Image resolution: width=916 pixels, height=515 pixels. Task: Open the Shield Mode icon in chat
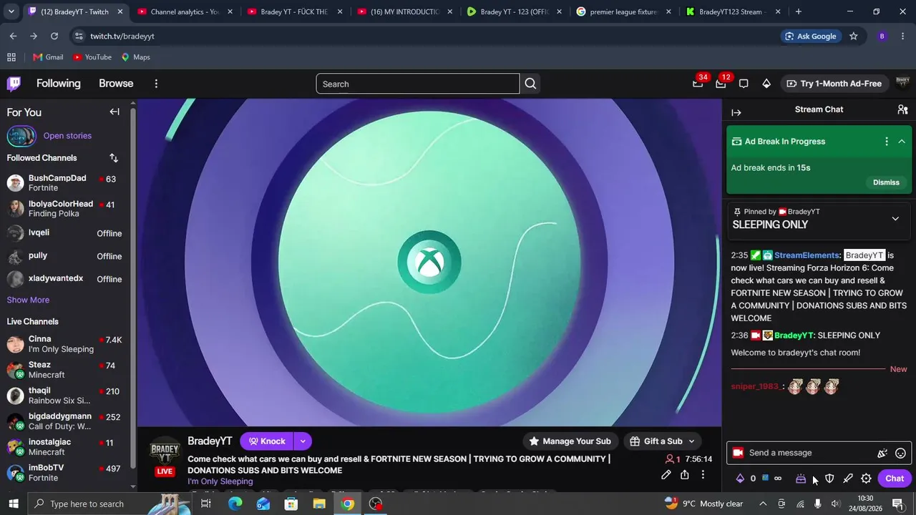[x=829, y=479]
